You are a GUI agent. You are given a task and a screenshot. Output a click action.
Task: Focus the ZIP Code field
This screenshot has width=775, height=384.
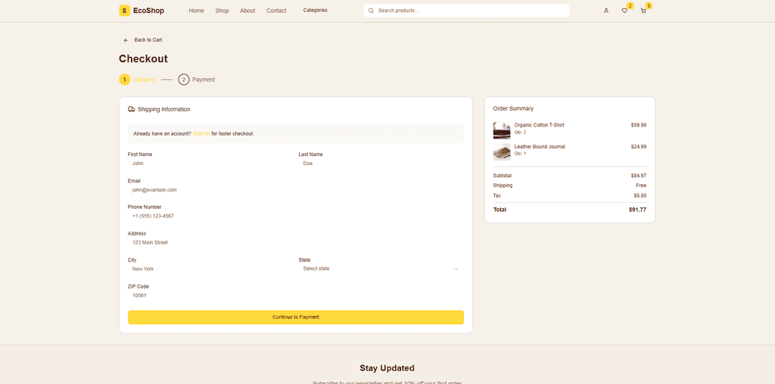(x=296, y=296)
